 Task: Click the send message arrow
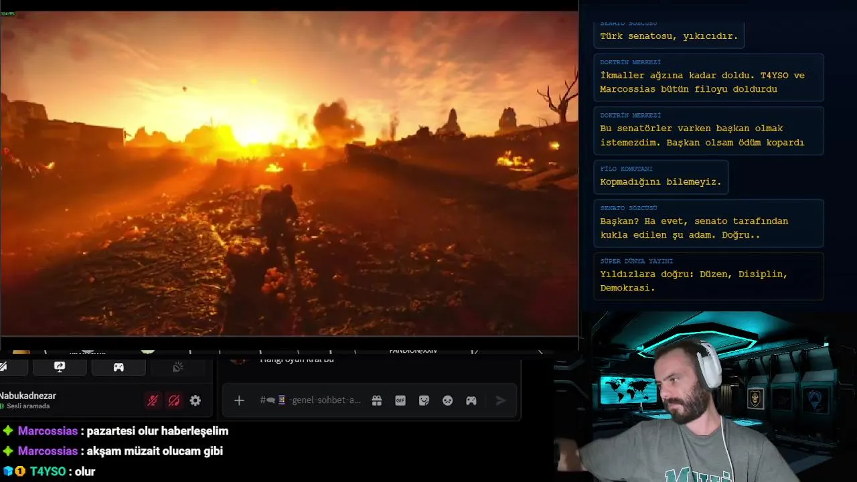pos(500,400)
